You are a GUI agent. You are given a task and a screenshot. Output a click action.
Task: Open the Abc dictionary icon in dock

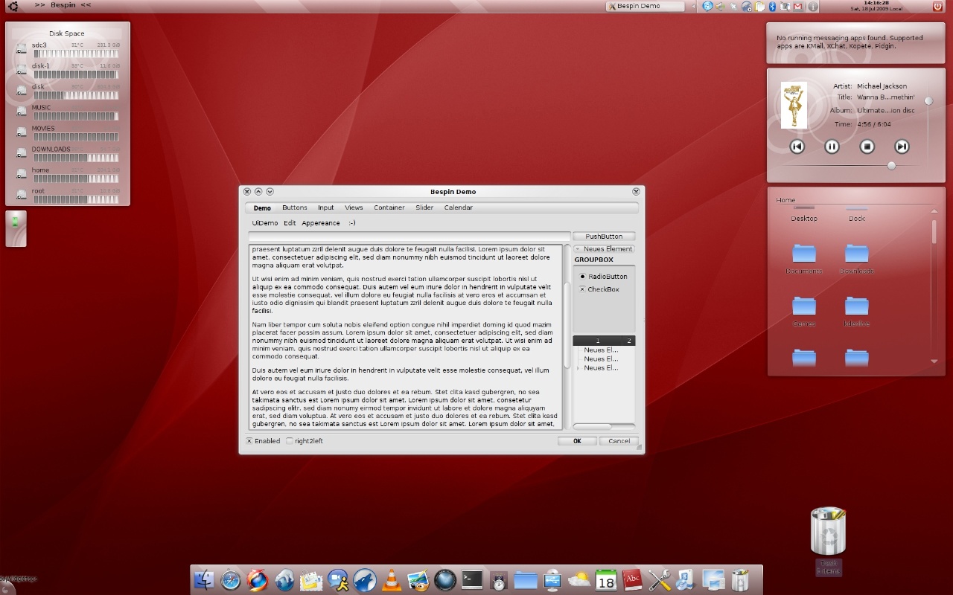(633, 579)
